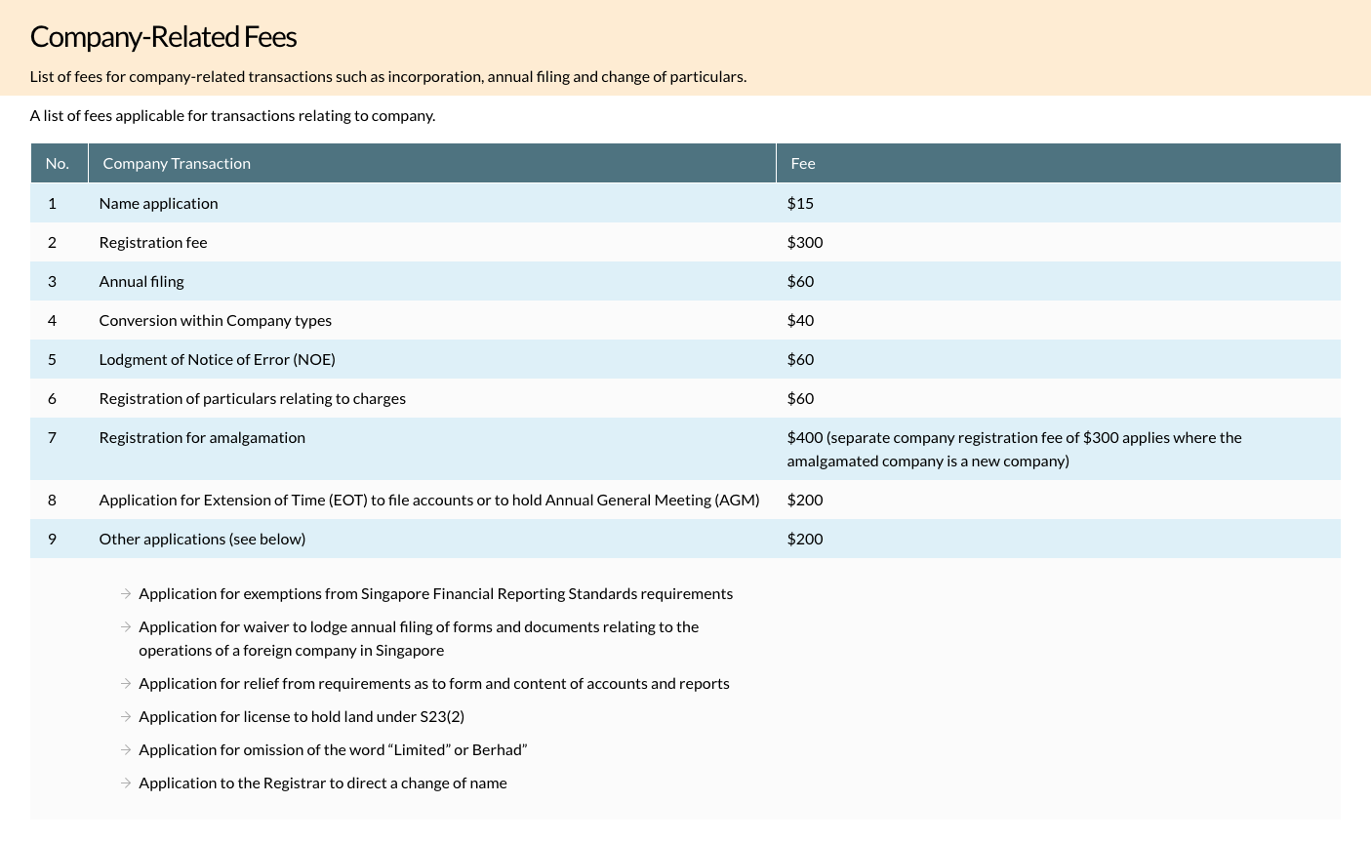The width and height of the screenshot is (1371, 843).
Task: Select the $200 fee for Extension of Time
Action: coord(805,501)
